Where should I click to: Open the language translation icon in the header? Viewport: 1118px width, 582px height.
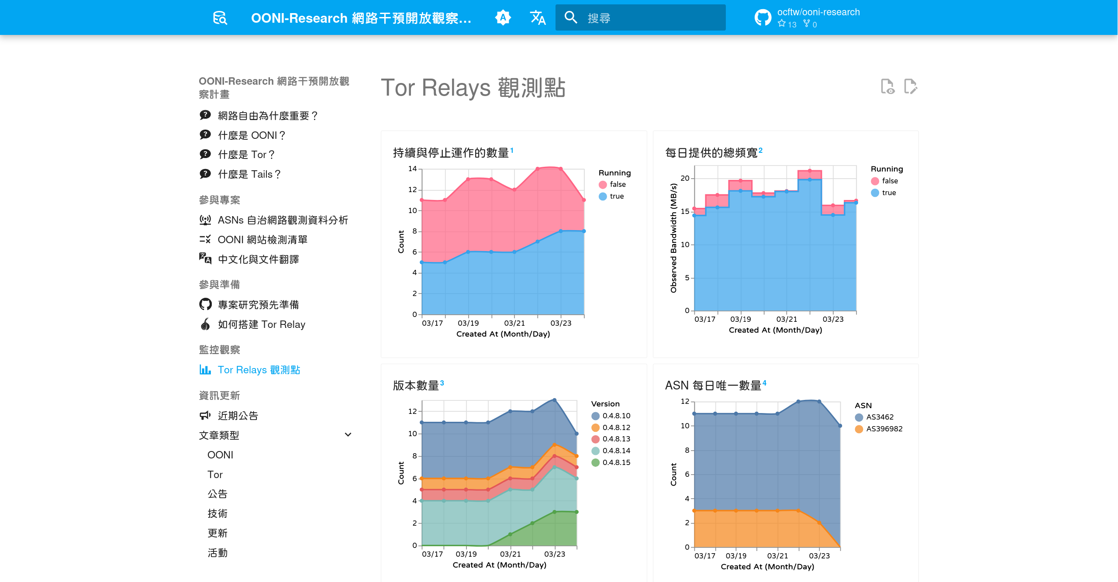[538, 17]
